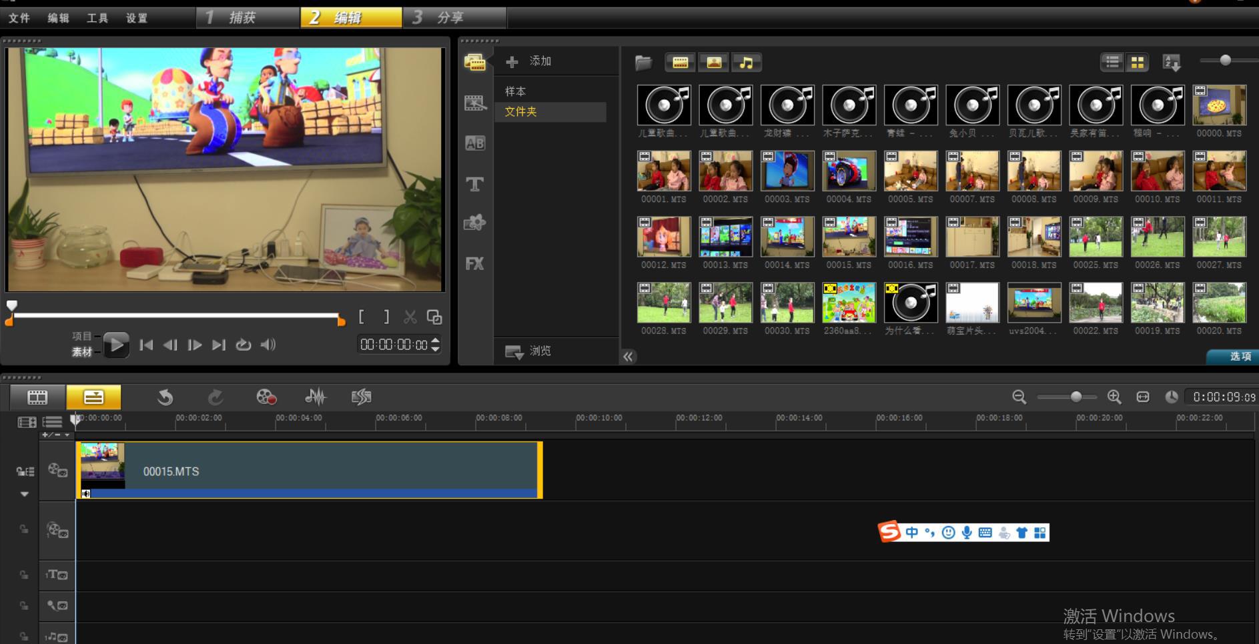The width and height of the screenshot is (1259, 644).
Task: Switch preview mode to 项目 (Project)
Action: 81,336
